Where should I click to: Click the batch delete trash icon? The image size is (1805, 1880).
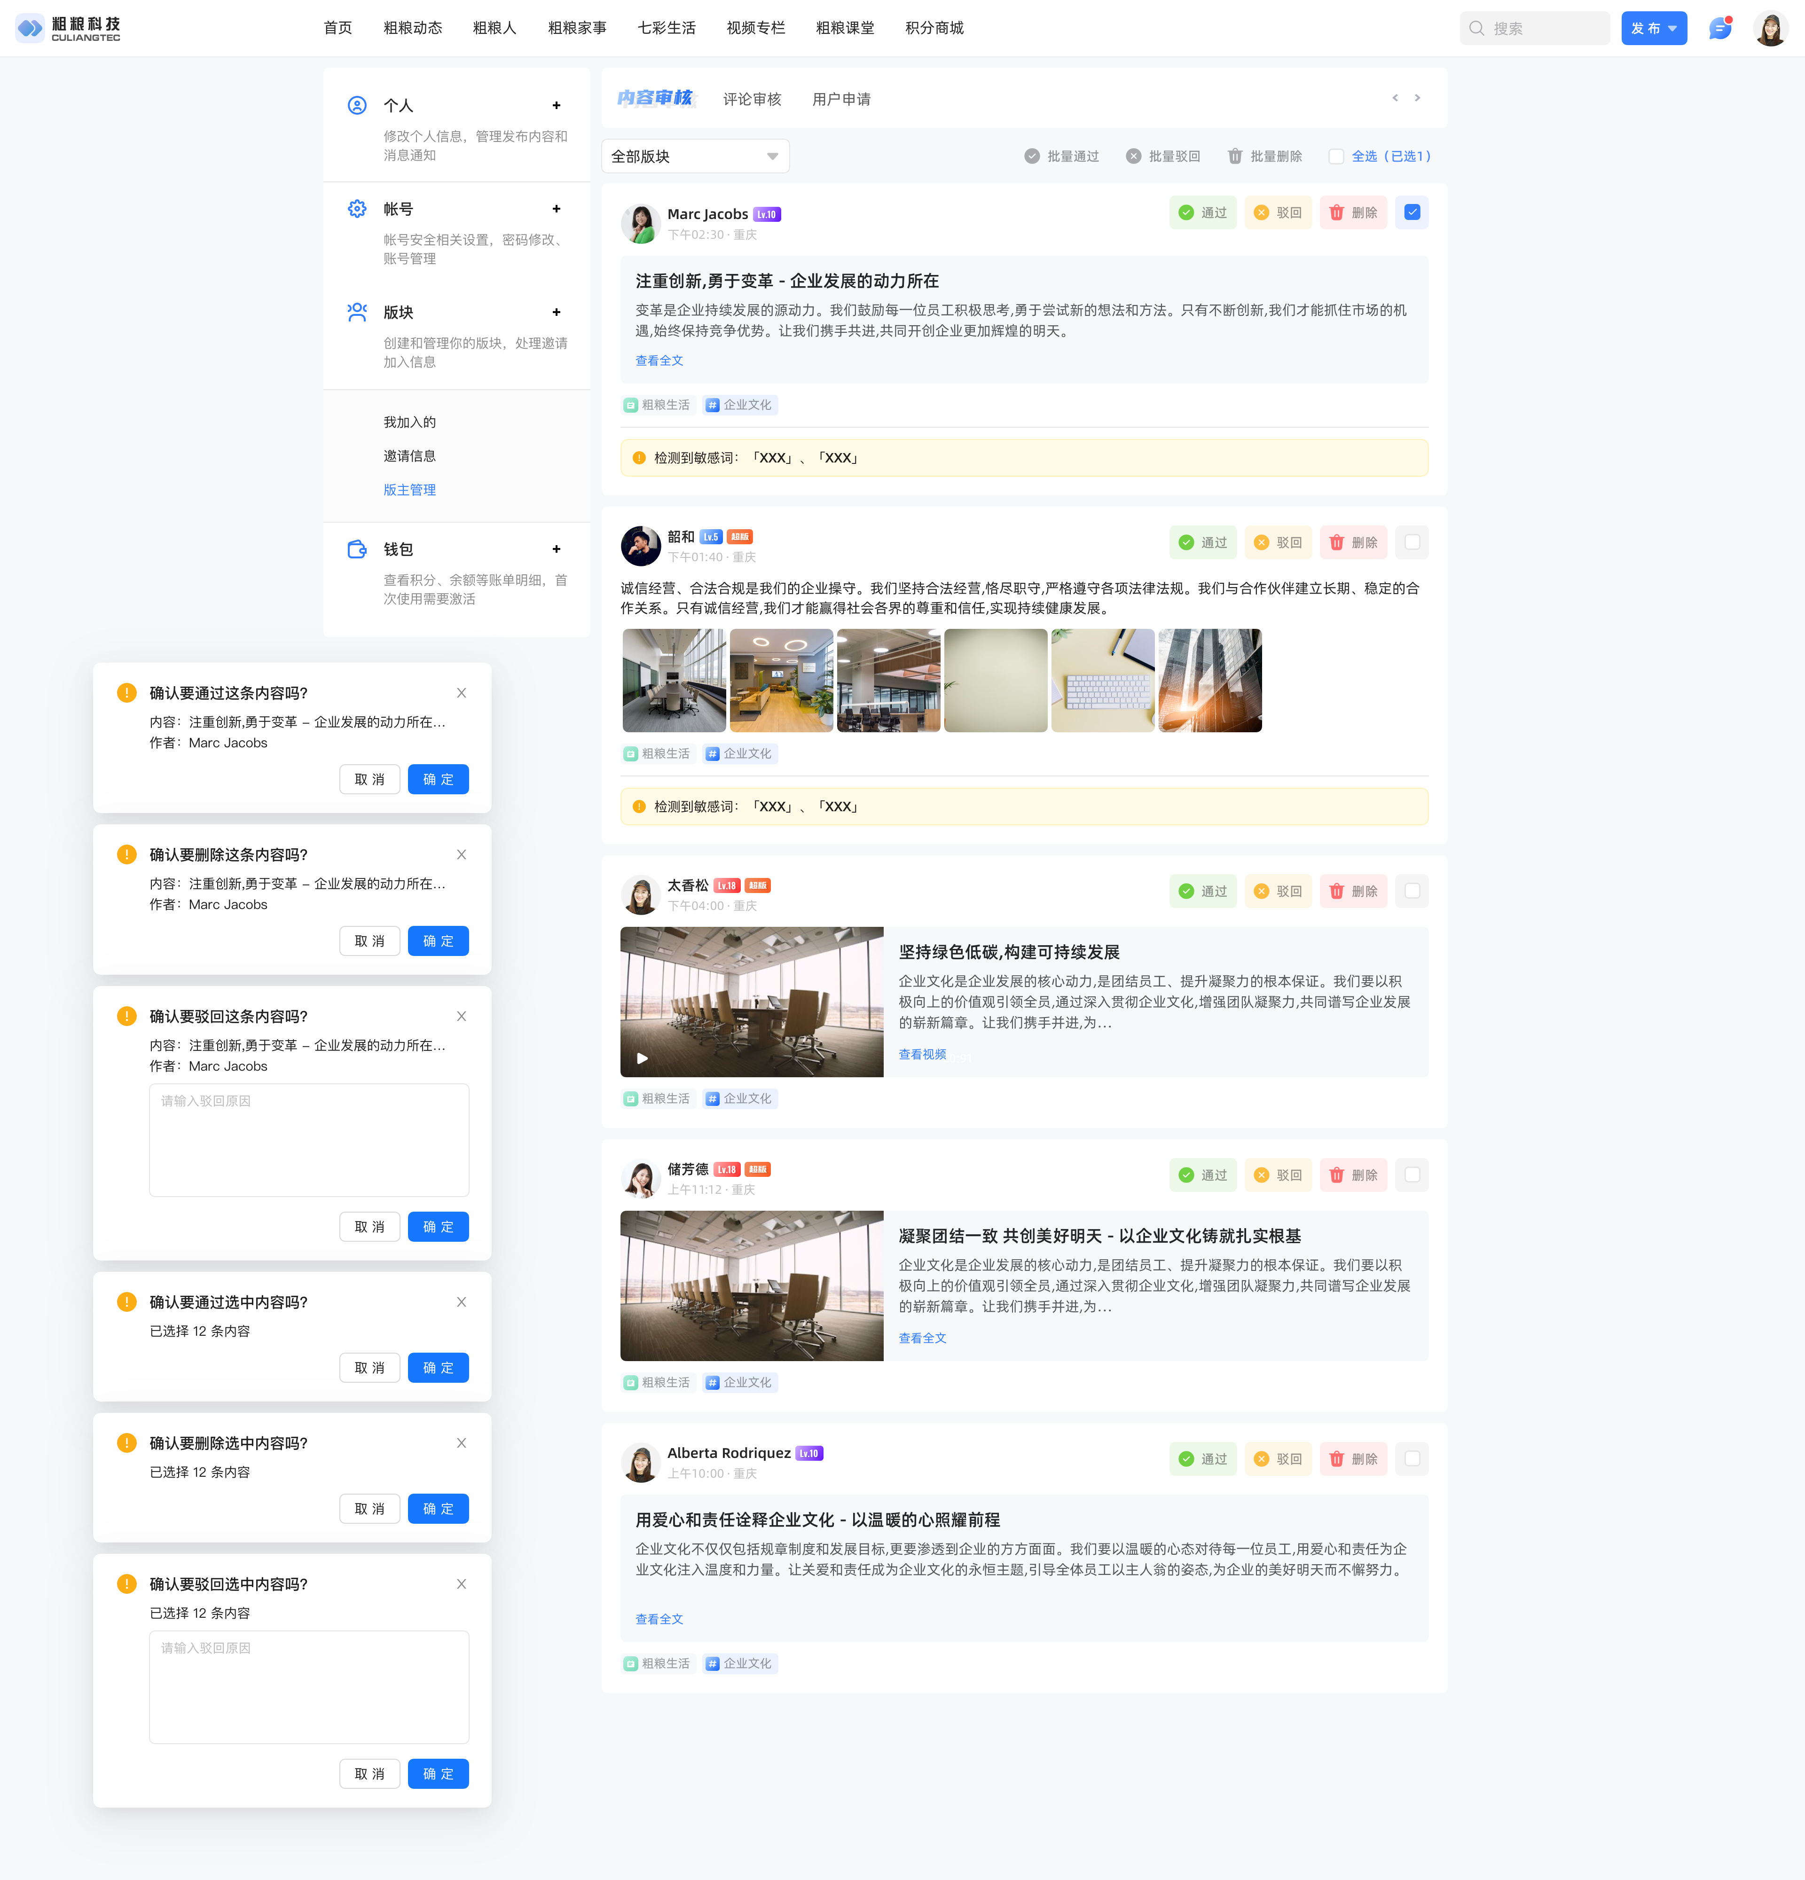[1234, 157]
